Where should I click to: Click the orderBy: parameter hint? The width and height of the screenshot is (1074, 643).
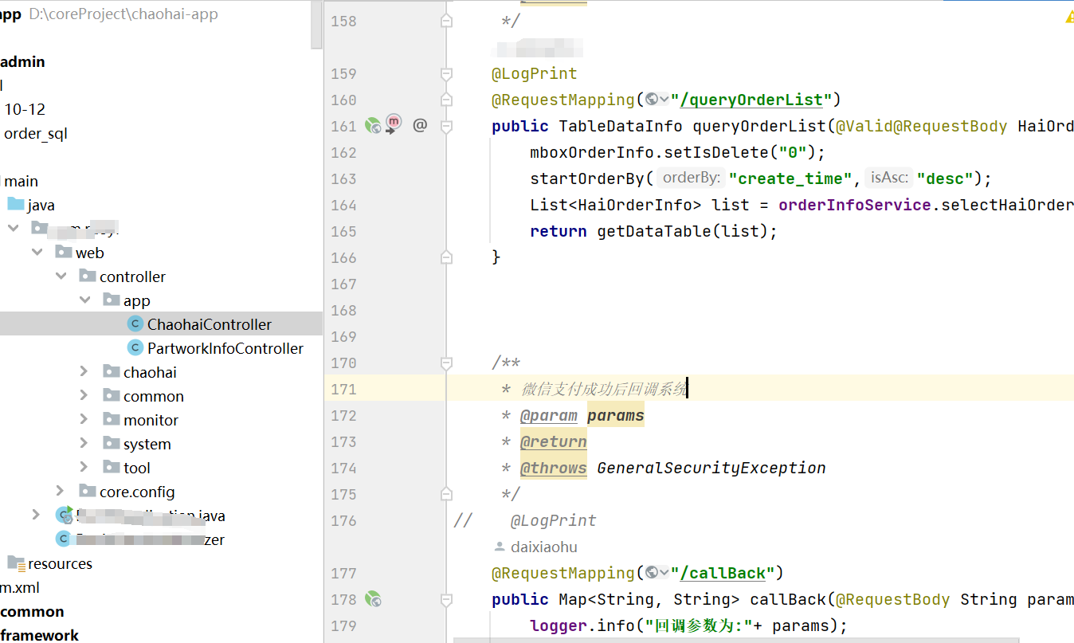(692, 178)
